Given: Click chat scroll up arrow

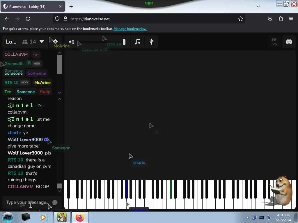Looking at the screenshot, I should point(59,99).
